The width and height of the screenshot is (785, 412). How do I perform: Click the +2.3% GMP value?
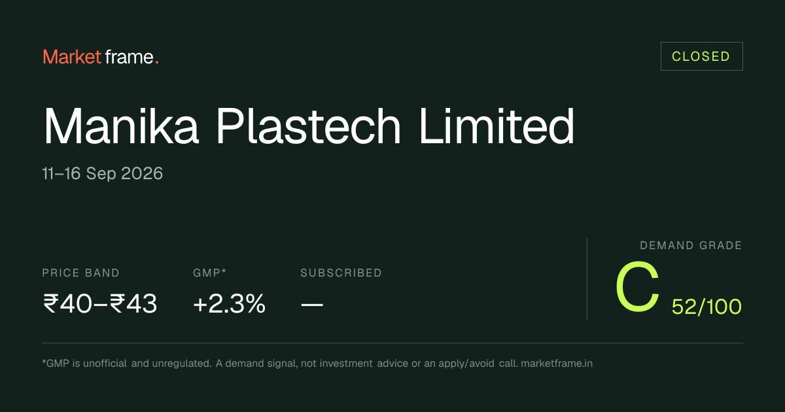click(230, 303)
